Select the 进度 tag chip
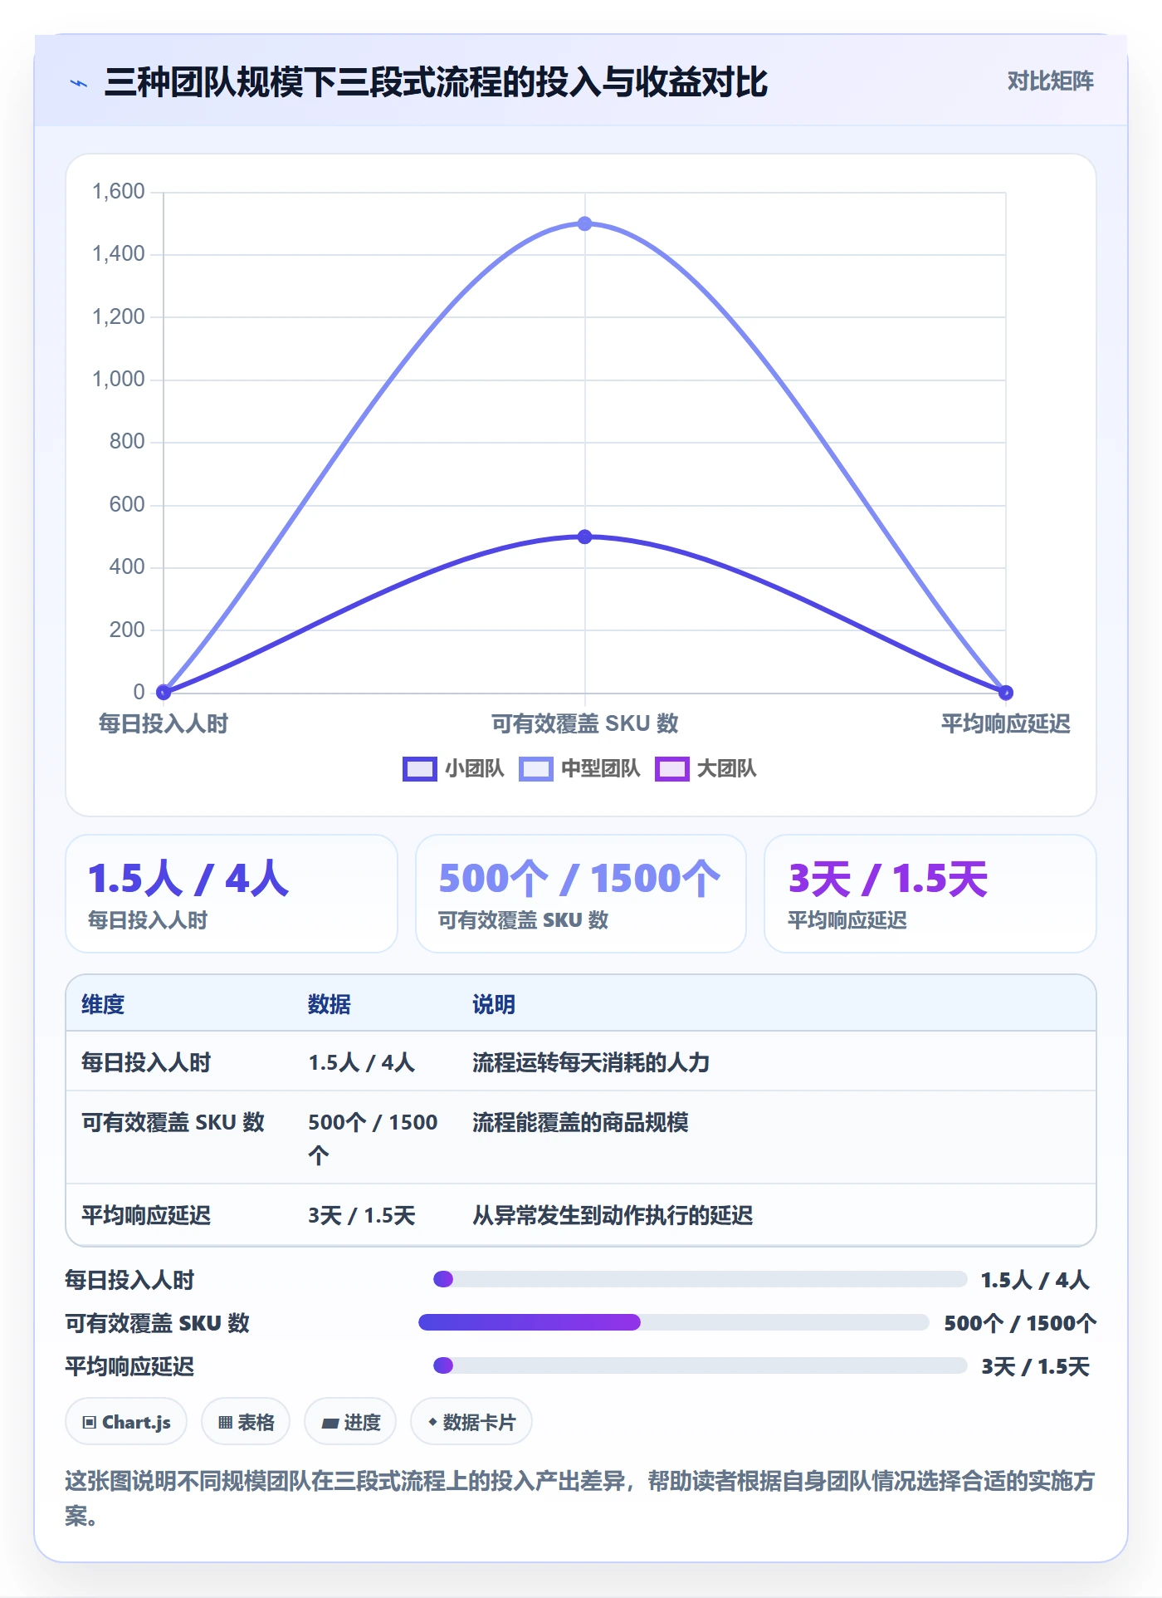Screen dimensions: 1162x1598 [x=350, y=1422]
